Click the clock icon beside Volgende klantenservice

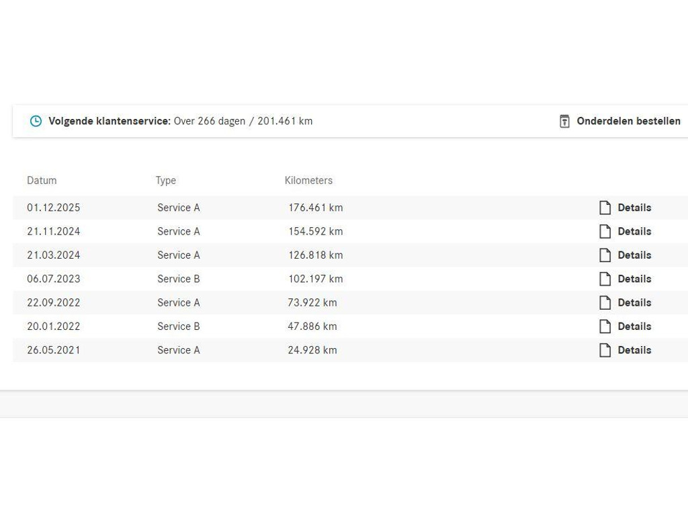click(36, 122)
